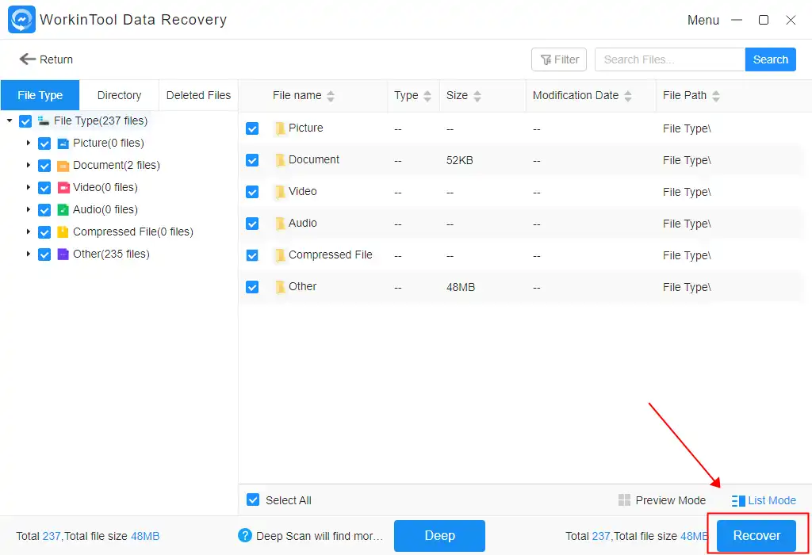Uncheck the Audio(0 files) tree checkbox
The height and width of the screenshot is (555, 812).
coord(44,210)
